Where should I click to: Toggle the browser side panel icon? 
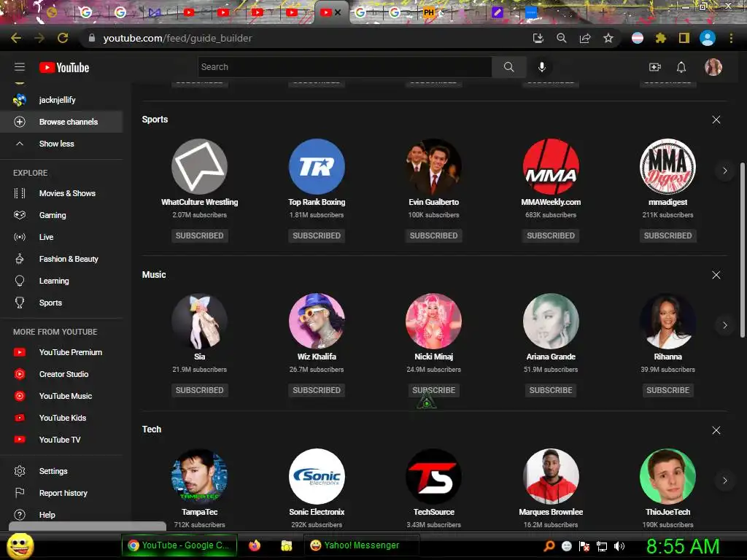tap(684, 38)
